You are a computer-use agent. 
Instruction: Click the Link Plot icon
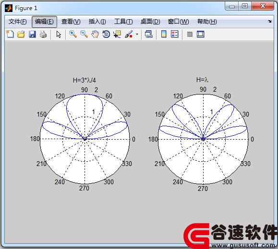(148, 34)
